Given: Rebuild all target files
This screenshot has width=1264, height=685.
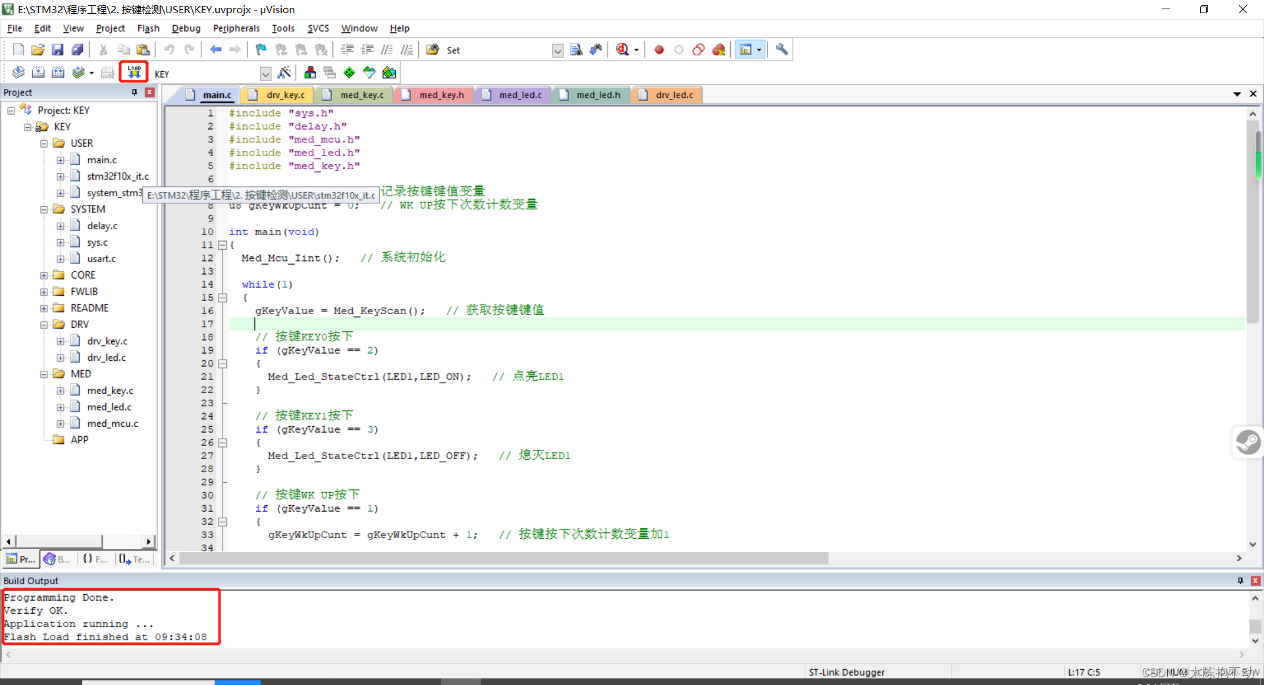Looking at the screenshot, I should click(x=58, y=72).
